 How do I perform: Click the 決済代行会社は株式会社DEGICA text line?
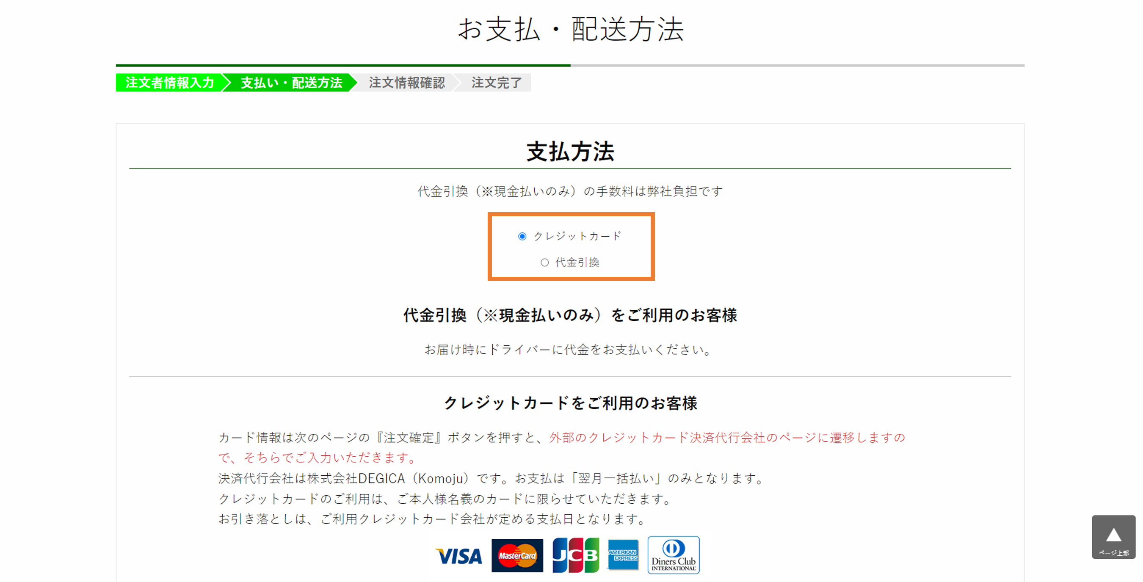pos(491,478)
